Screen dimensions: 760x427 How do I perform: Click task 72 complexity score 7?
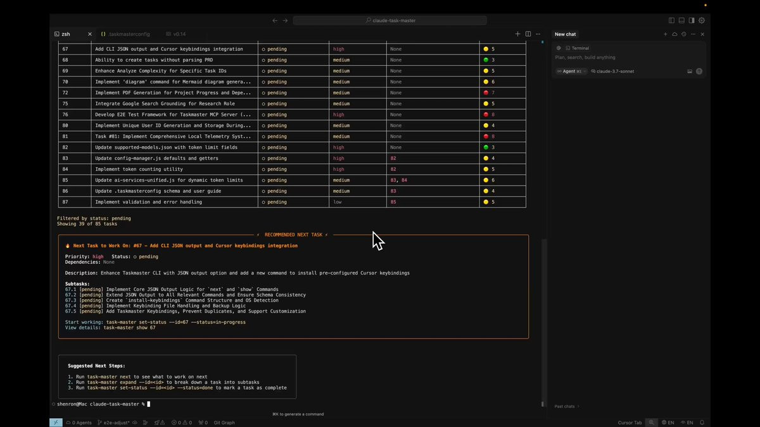coord(490,92)
